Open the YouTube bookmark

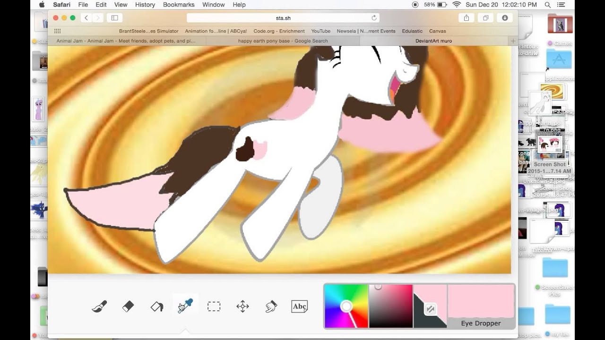pyautogui.click(x=320, y=31)
